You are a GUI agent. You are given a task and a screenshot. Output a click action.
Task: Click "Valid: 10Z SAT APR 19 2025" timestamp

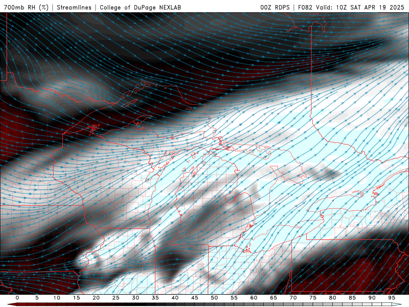click(x=360, y=7)
